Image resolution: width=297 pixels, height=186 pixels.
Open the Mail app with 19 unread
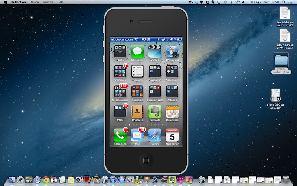coord(137,135)
